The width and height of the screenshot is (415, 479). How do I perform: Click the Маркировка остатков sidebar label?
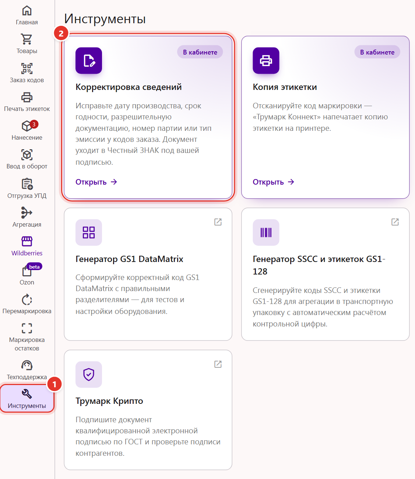tap(27, 344)
